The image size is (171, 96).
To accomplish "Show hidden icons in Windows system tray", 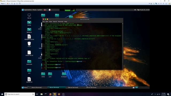I will pyautogui.click(x=155, y=94).
